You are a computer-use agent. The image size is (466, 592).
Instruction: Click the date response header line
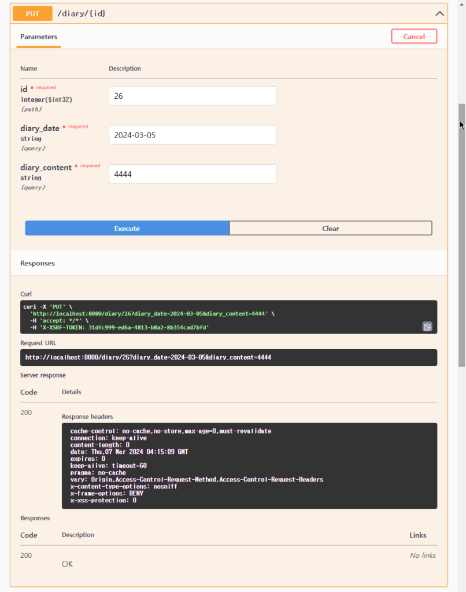[x=129, y=452]
